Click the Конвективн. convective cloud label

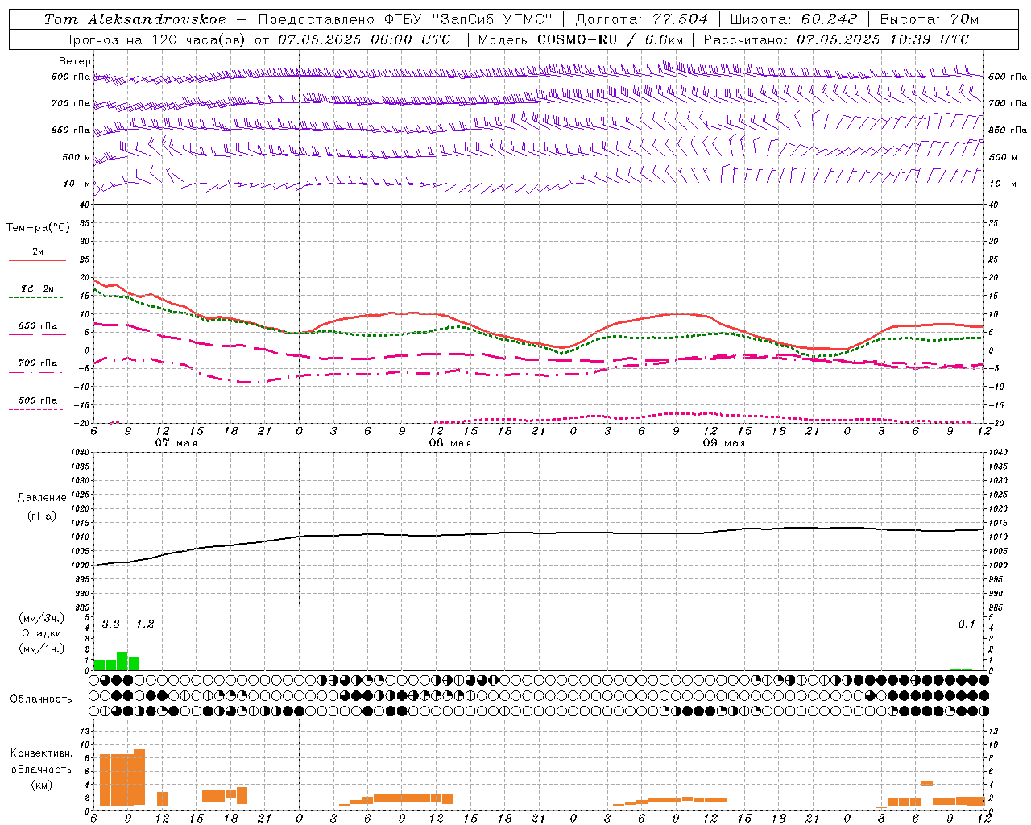coord(41,753)
